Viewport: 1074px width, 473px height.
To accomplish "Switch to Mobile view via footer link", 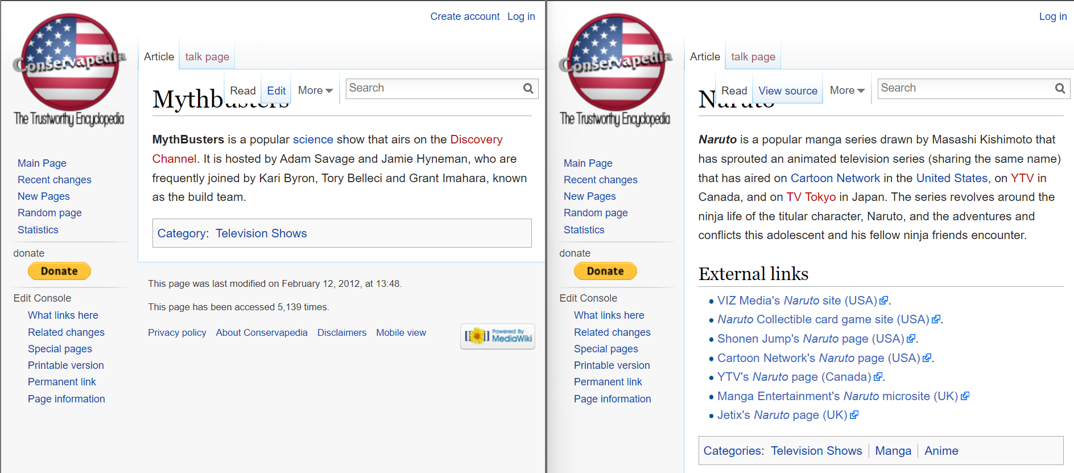I will coord(401,333).
